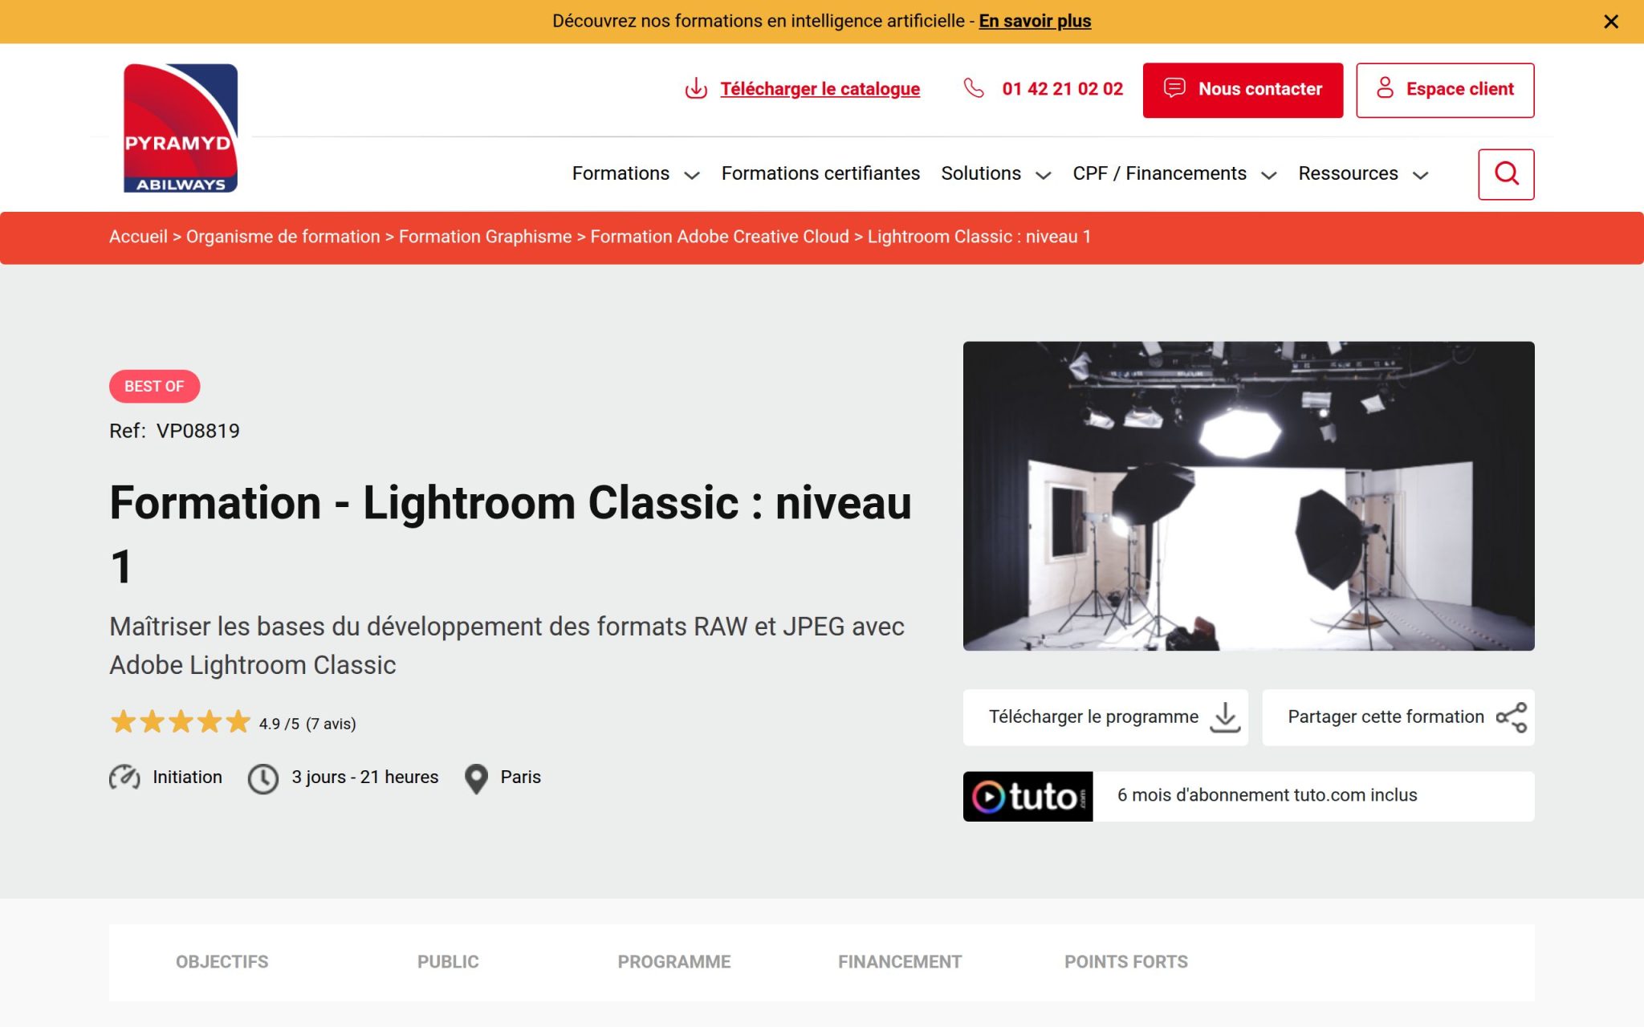Click the five-star rating stars
Screen dimensions: 1644x1027
[181, 722]
